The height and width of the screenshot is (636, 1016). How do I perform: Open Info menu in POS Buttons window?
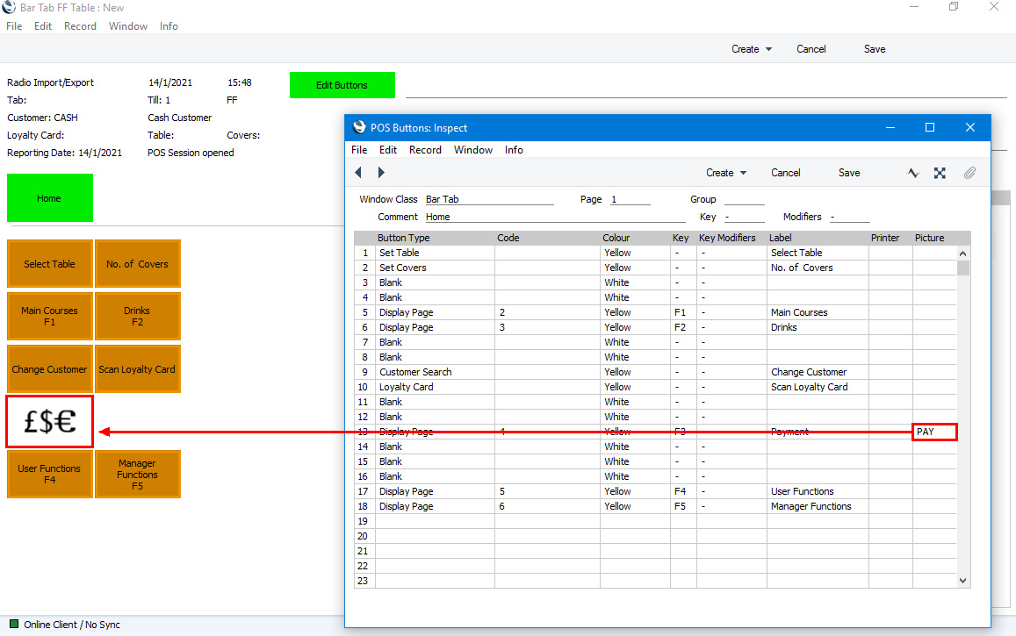[514, 149]
